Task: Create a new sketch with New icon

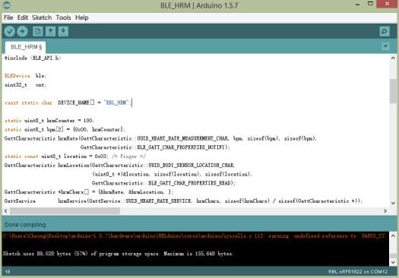Action: [x=38, y=31]
